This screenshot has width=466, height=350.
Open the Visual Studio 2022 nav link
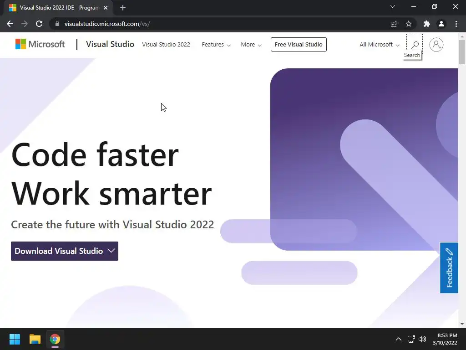(x=166, y=44)
